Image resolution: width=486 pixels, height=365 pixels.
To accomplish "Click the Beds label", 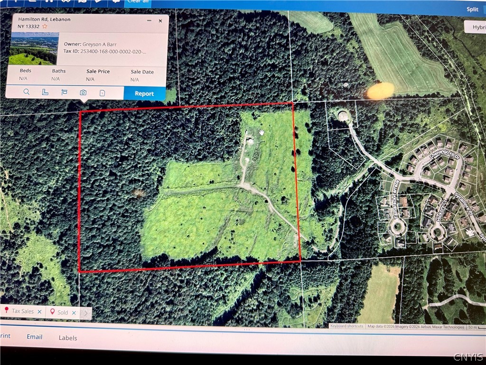I will pyautogui.click(x=26, y=71).
